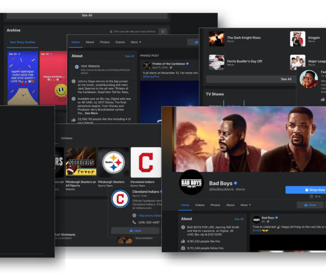Click the lock icon beside story archive notice

tap(111, 32)
